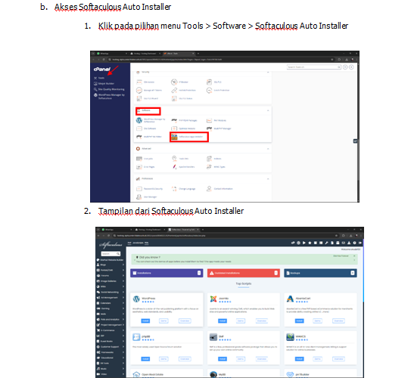Image resolution: width=411 pixels, height=387 pixels.
Task: Select Tools in the cPanel sidebar
Action: pos(99,78)
